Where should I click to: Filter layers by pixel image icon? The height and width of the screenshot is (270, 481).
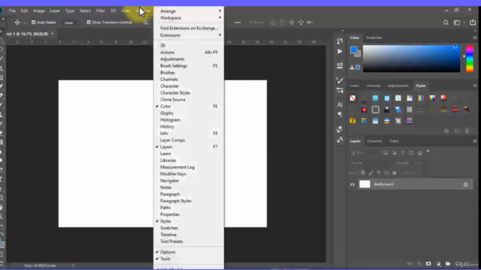[x=386, y=153]
